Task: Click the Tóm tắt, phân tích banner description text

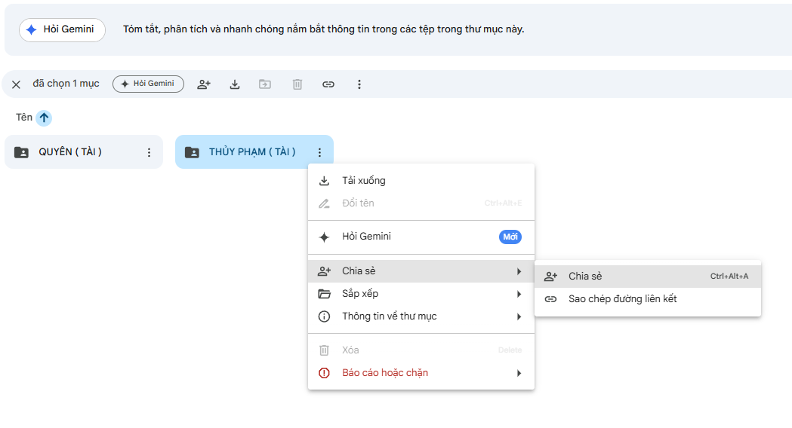Action: click(x=324, y=29)
